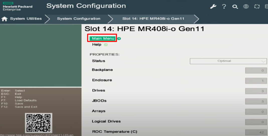The height and width of the screenshot is (136, 268).
Task: Click the "Enclosure" property label
Action: 102,80
